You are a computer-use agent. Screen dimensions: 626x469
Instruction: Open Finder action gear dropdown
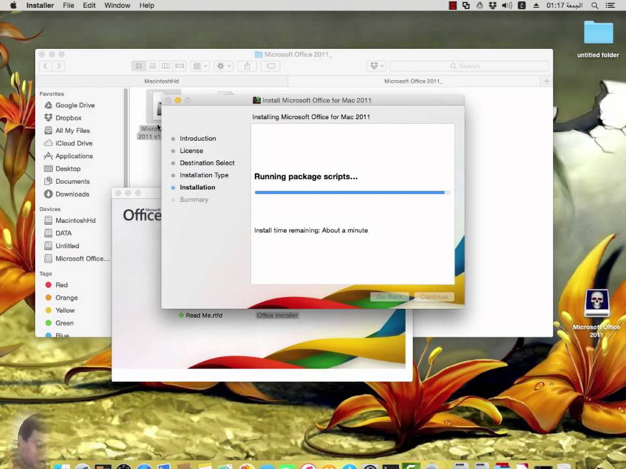pyautogui.click(x=223, y=66)
